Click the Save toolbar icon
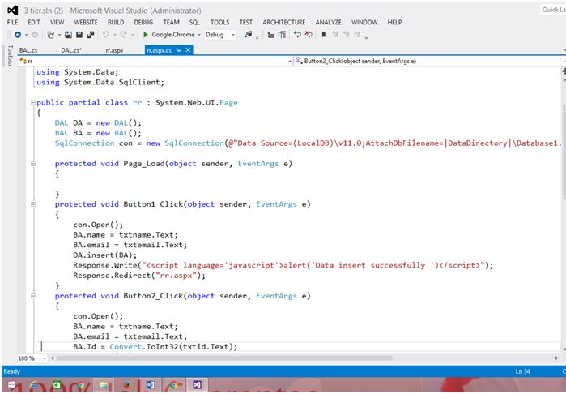The image size is (566, 394). click(79, 35)
